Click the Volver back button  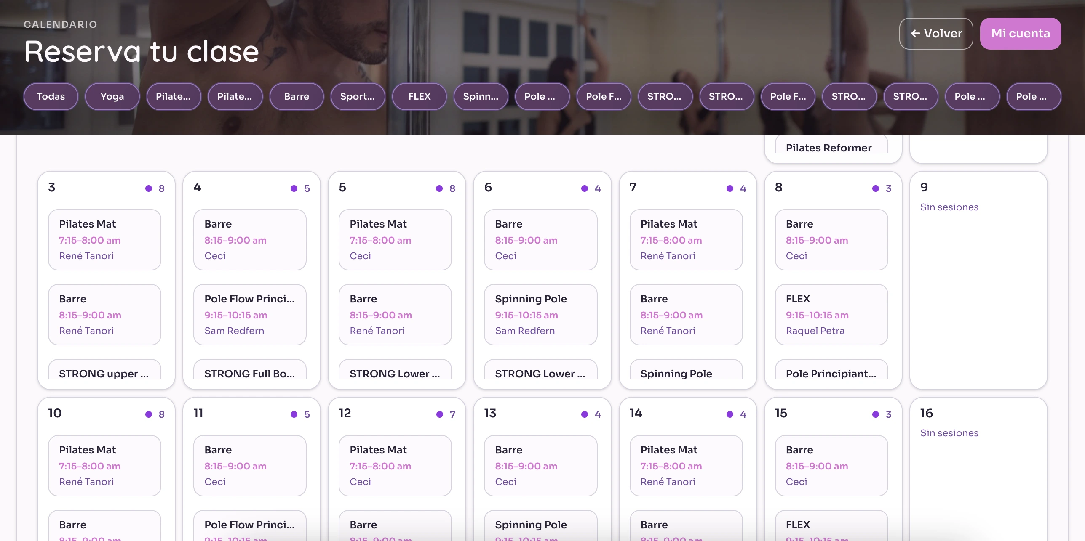coord(936,33)
